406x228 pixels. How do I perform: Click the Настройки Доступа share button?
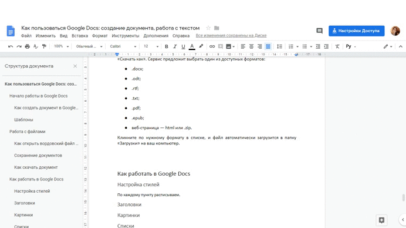[357, 31]
